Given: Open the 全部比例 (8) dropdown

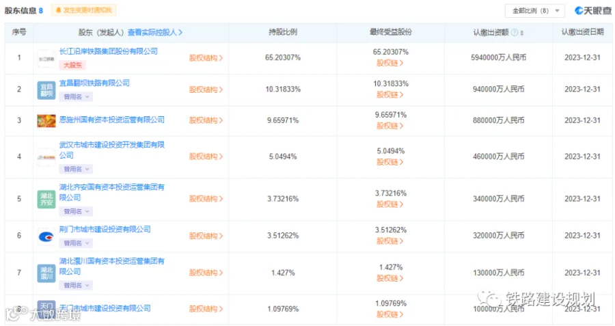Looking at the screenshot, I should [x=535, y=11].
